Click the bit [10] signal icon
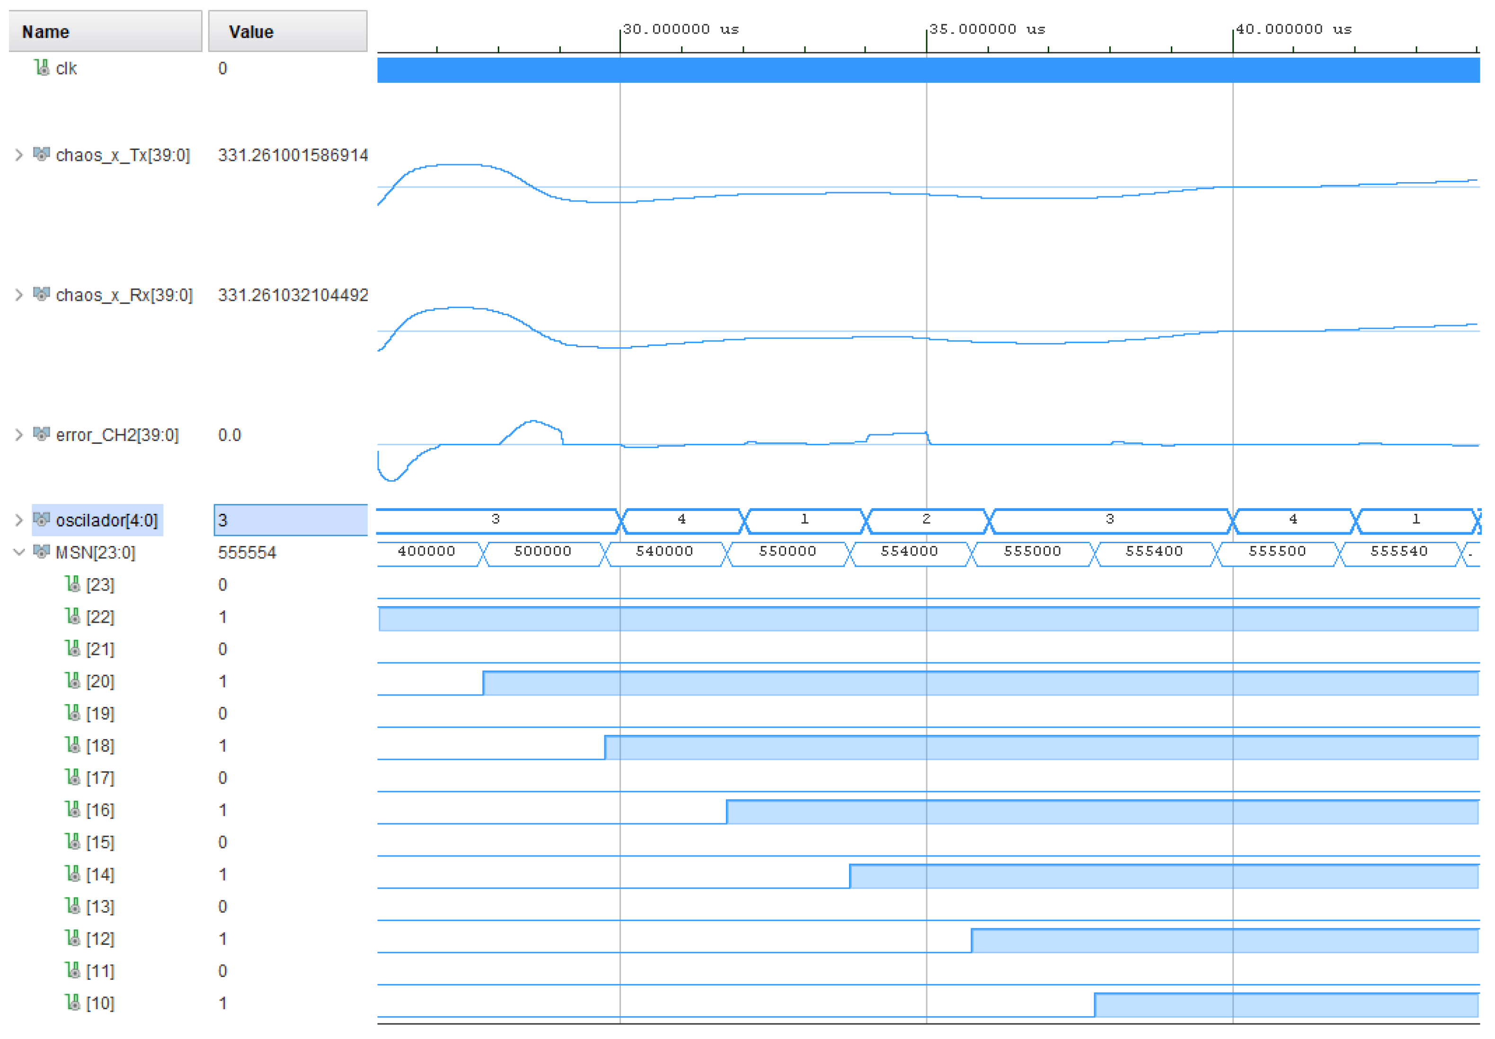Viewport: 1495px width, 1039px height. (x=73, y=1003)
